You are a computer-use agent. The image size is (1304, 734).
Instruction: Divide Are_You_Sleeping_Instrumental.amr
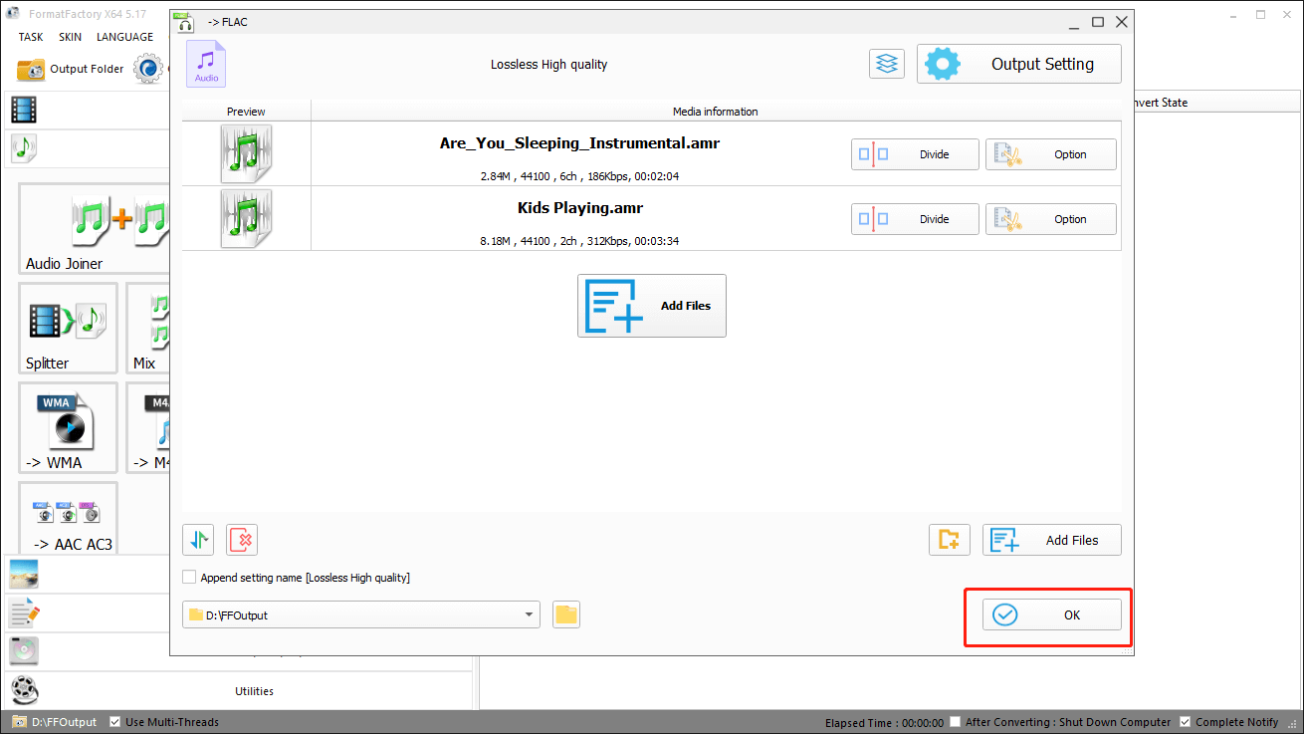[x=915, y=154]
